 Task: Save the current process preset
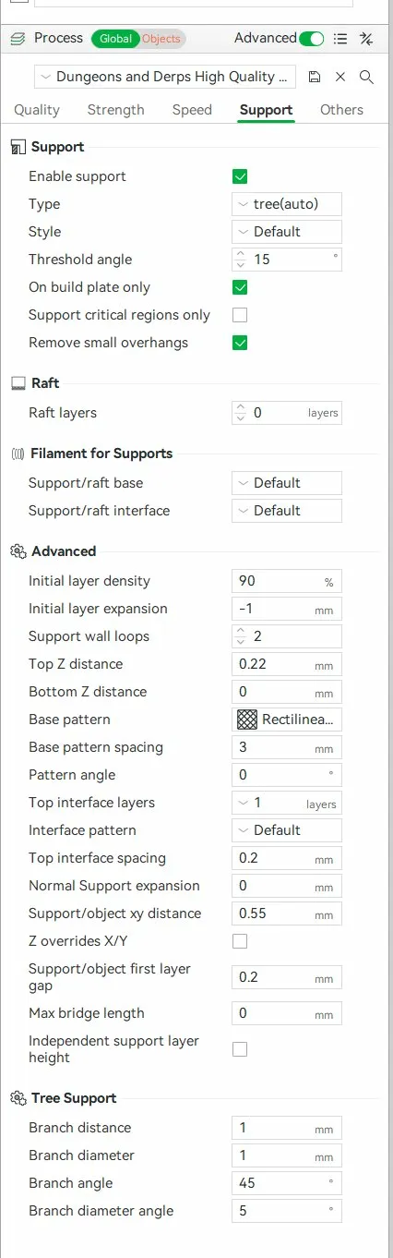(315, 77)
